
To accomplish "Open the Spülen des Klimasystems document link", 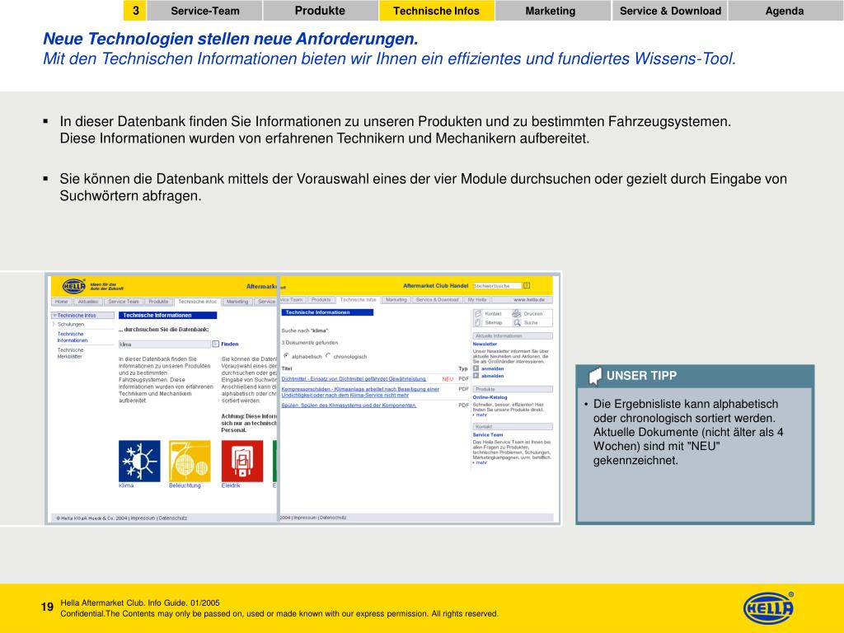I will click(349, 406).
